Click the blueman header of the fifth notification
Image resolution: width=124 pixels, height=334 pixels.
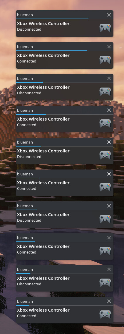click(x=25, y=142)
